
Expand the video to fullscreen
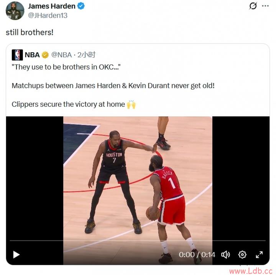point(259,255)
